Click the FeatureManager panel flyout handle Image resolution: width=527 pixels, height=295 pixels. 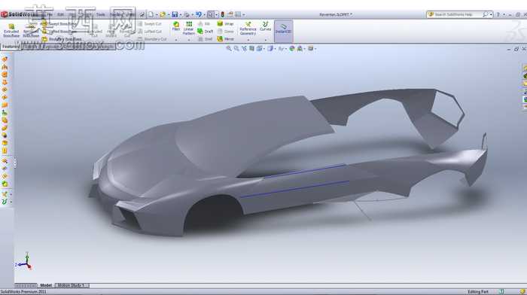coord(15,163)
